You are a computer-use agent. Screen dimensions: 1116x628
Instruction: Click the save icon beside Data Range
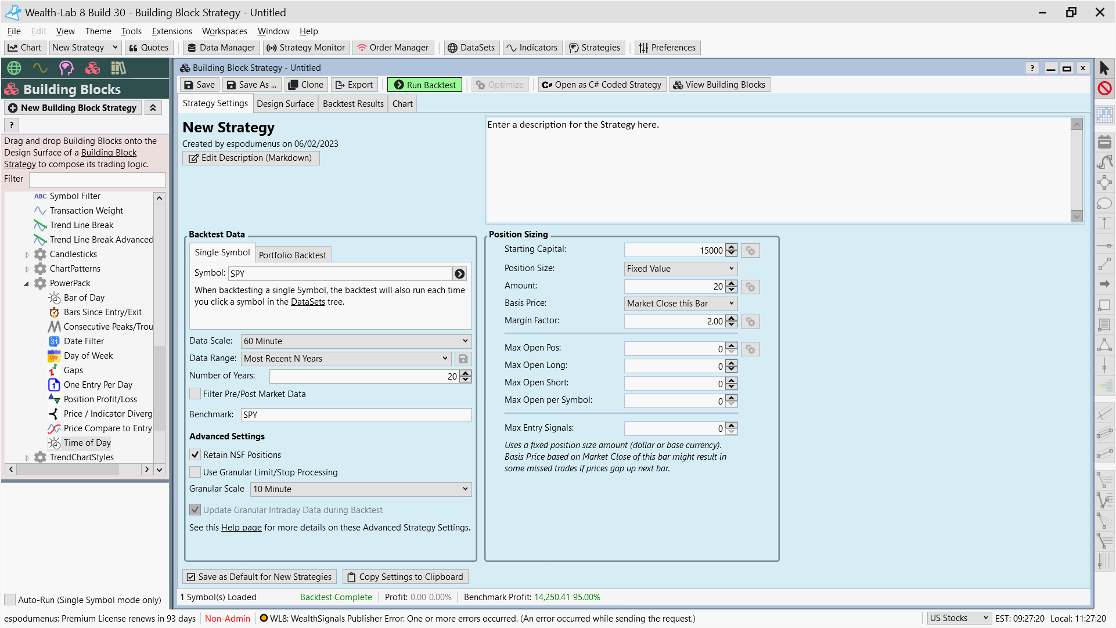(463, 359)
